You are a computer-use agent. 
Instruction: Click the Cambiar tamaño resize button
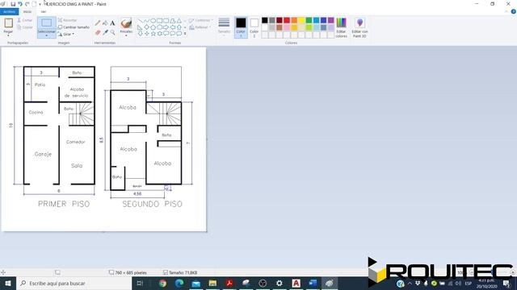point(74,27)
